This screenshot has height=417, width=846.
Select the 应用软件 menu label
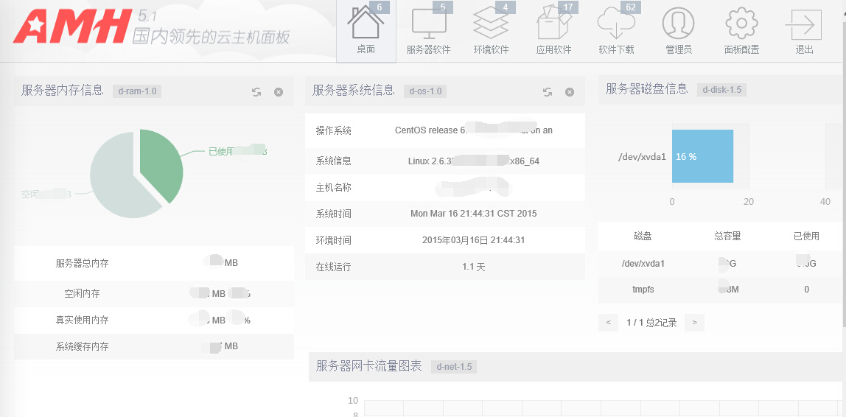click(554, 49)
